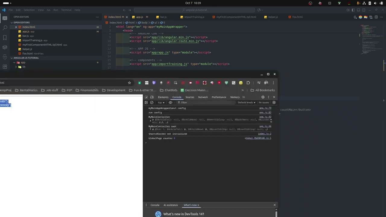Switch to the app.js editor tab

[139, 17]
